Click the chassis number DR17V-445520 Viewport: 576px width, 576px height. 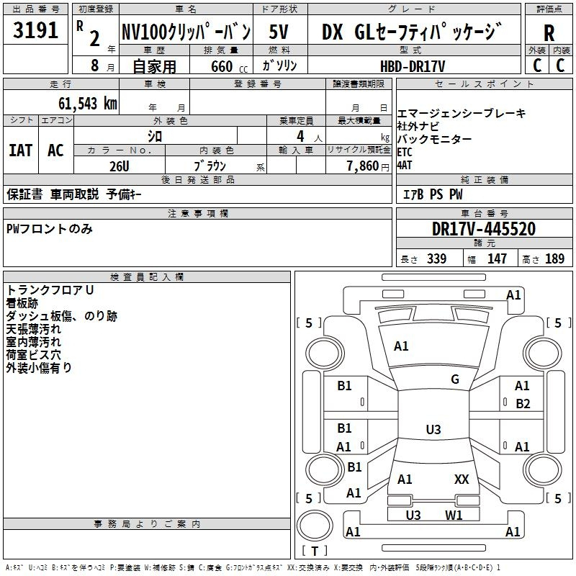[x=483, y=229]
